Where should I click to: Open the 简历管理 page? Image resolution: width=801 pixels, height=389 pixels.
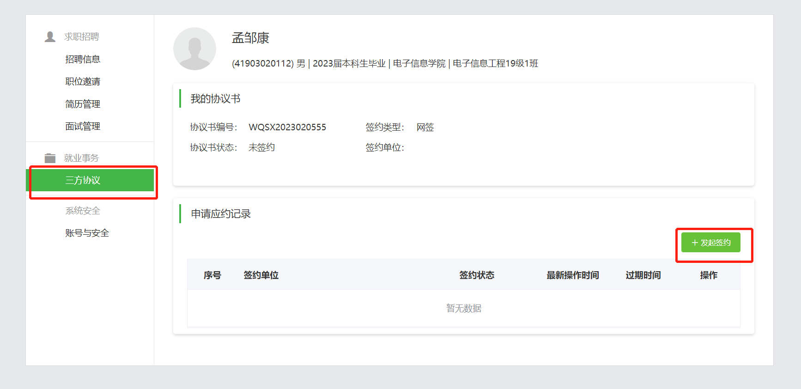pyautogui.click(x=83, y=104)
